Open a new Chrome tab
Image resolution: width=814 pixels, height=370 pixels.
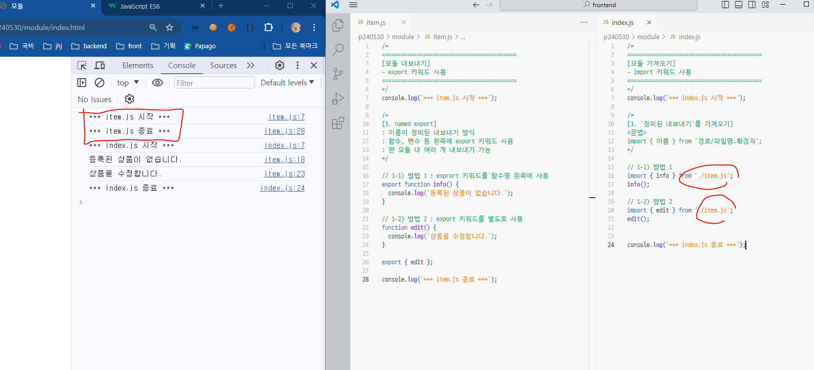point(221,6)
